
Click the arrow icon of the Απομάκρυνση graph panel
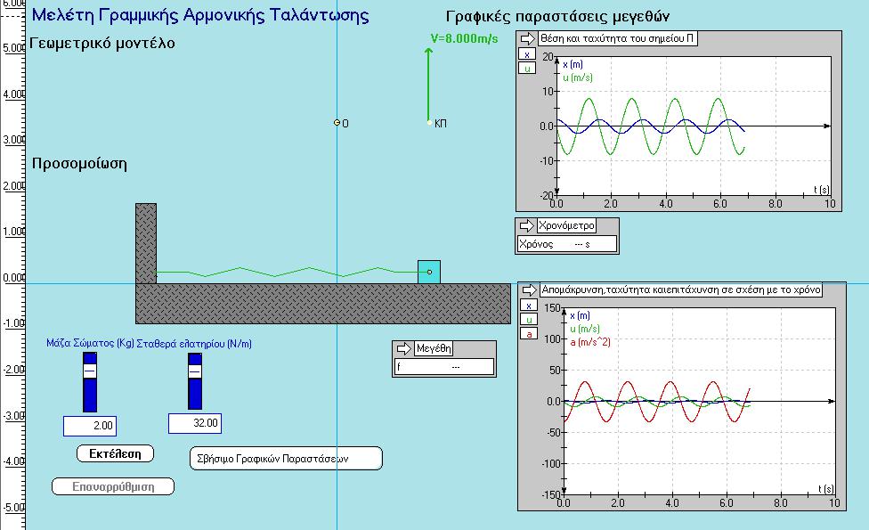(x=530, y=289)
